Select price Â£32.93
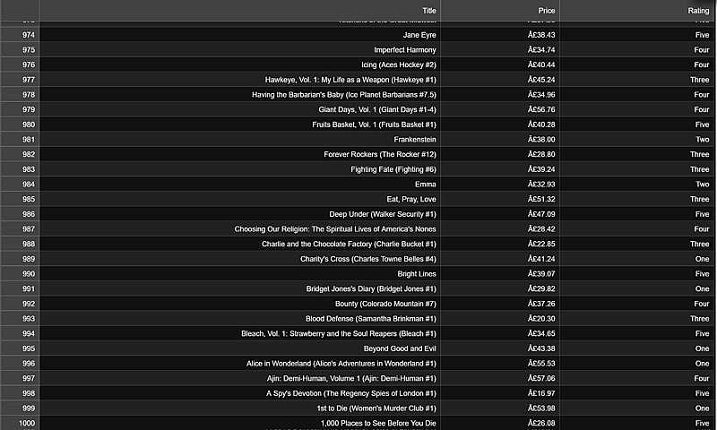Image resolution: width=717 pixels, height=430 pixels. point(500,185)
